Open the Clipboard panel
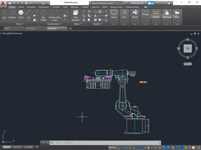This screenshot has width=201, height=150. pyautogui.click(x=166, y=17)
